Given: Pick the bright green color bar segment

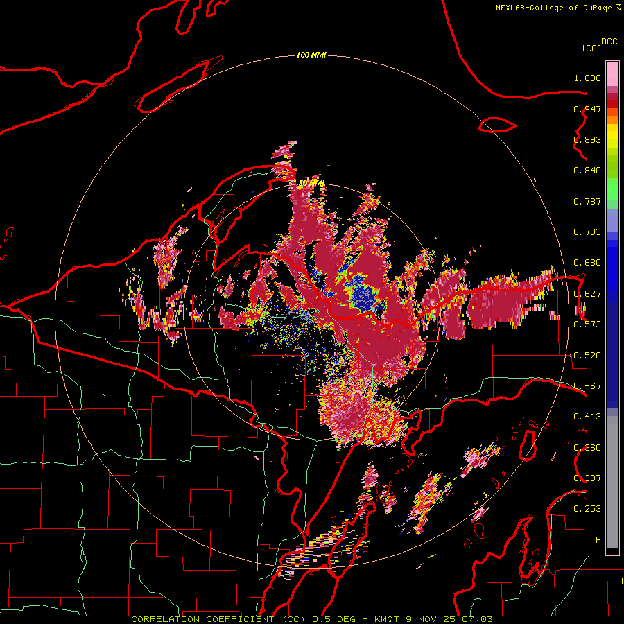Looking at the screenshot, I should point(612,189).
